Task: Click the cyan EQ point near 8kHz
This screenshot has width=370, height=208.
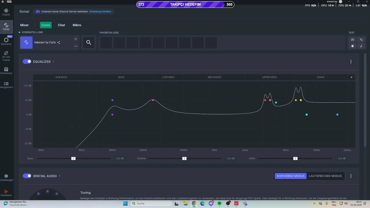Action: pos(307,115)
